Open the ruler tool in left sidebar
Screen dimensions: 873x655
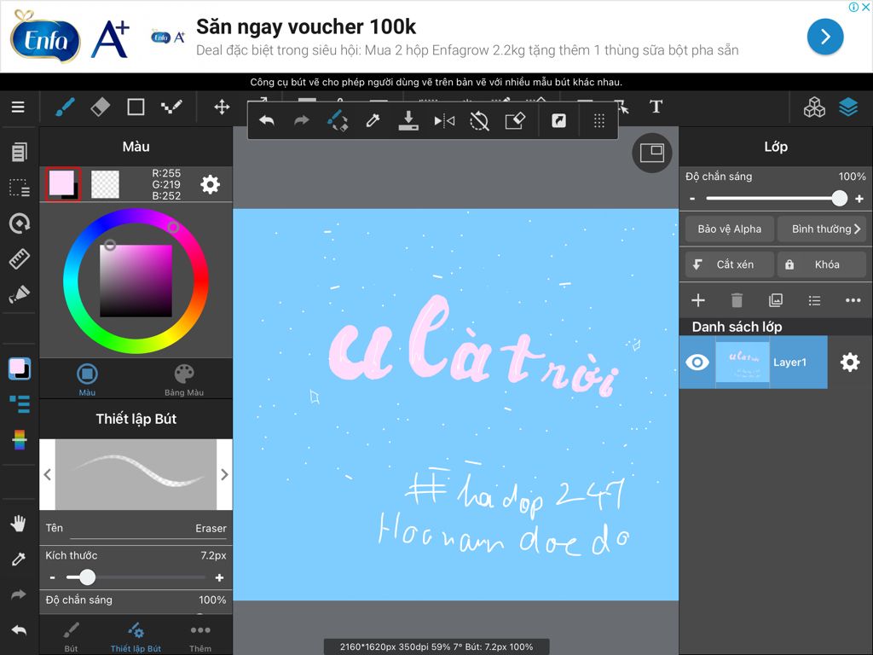coord(19,259)
